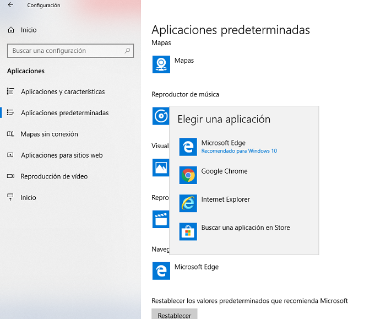The image size is (375, 319).
Task: Choose the Internet Explorer icon
Action: (x=188, y=203)
